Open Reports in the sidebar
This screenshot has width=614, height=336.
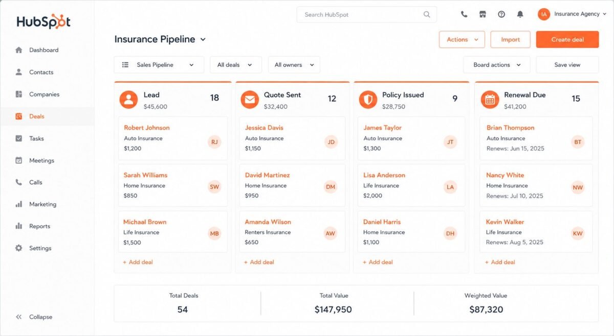39,226
